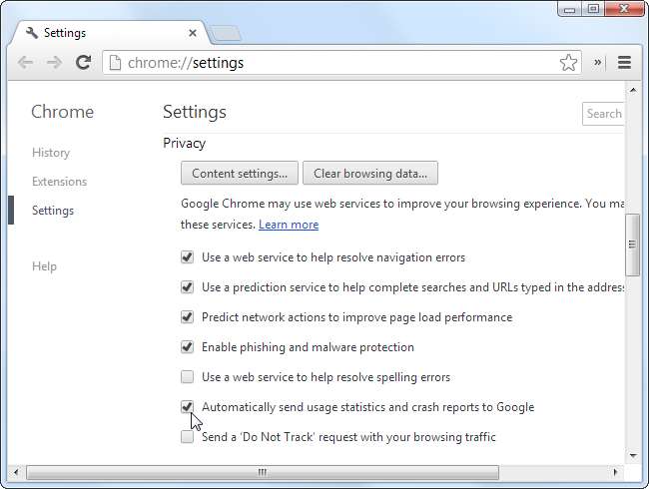Disable usage statistics and crash reports checkbox
This screenshot has height=489, width=649.
click(x=188, y=407)
